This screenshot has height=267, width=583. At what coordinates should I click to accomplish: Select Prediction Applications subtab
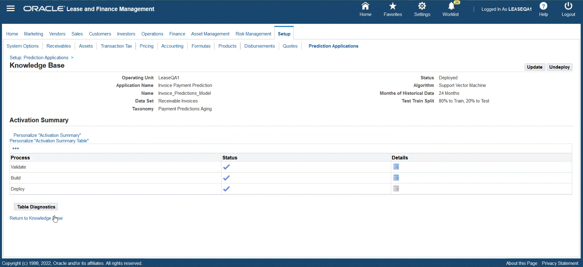click(x=334, y=46)
